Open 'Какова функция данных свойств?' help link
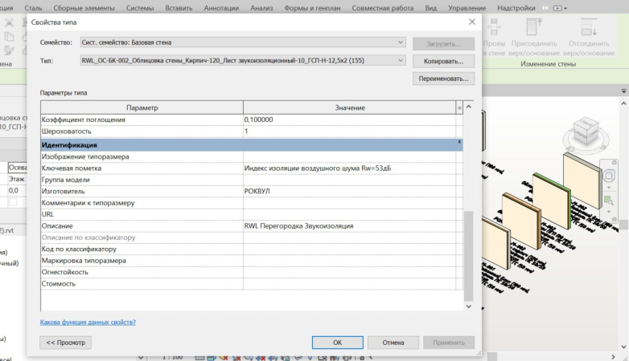This screenshot has height=361, width=629. pos(88,322)
